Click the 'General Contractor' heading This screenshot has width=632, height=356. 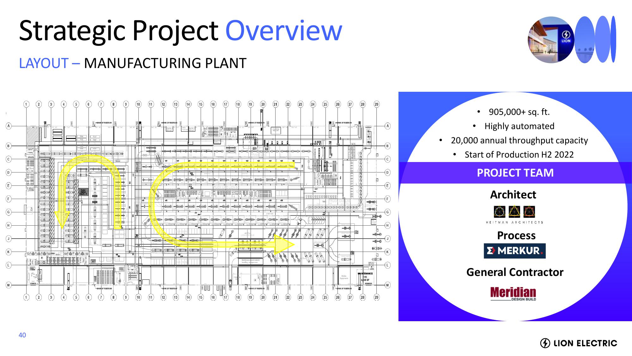[x=515, y=272]
